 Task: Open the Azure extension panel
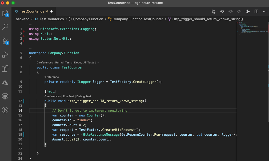pos(5,82)
